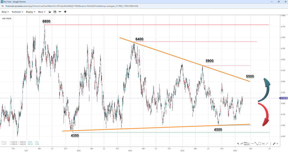Screen dimensions: 288x154
Task: Open the More menu
Action: (42, 12)
